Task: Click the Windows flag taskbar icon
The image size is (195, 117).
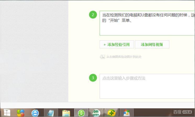Action: point(126,113)
